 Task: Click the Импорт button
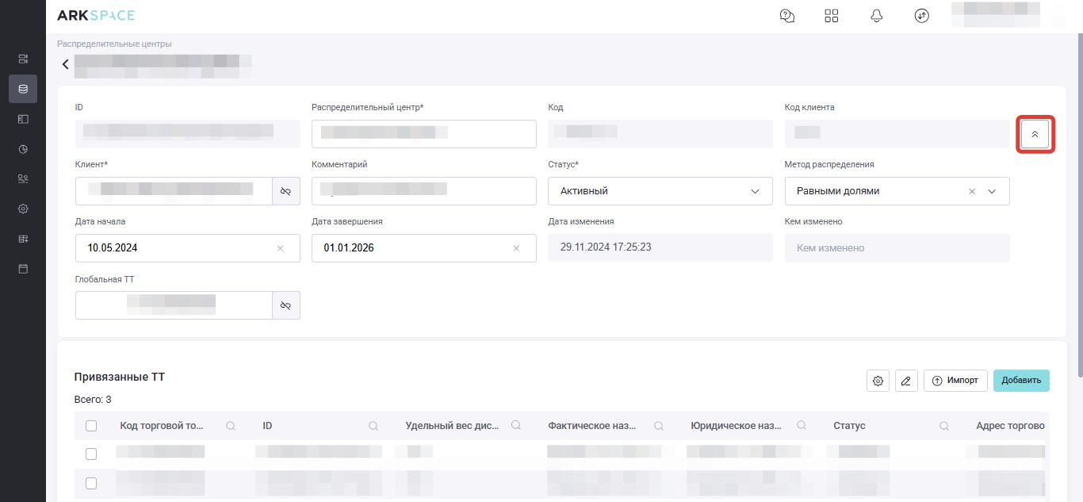955,381
